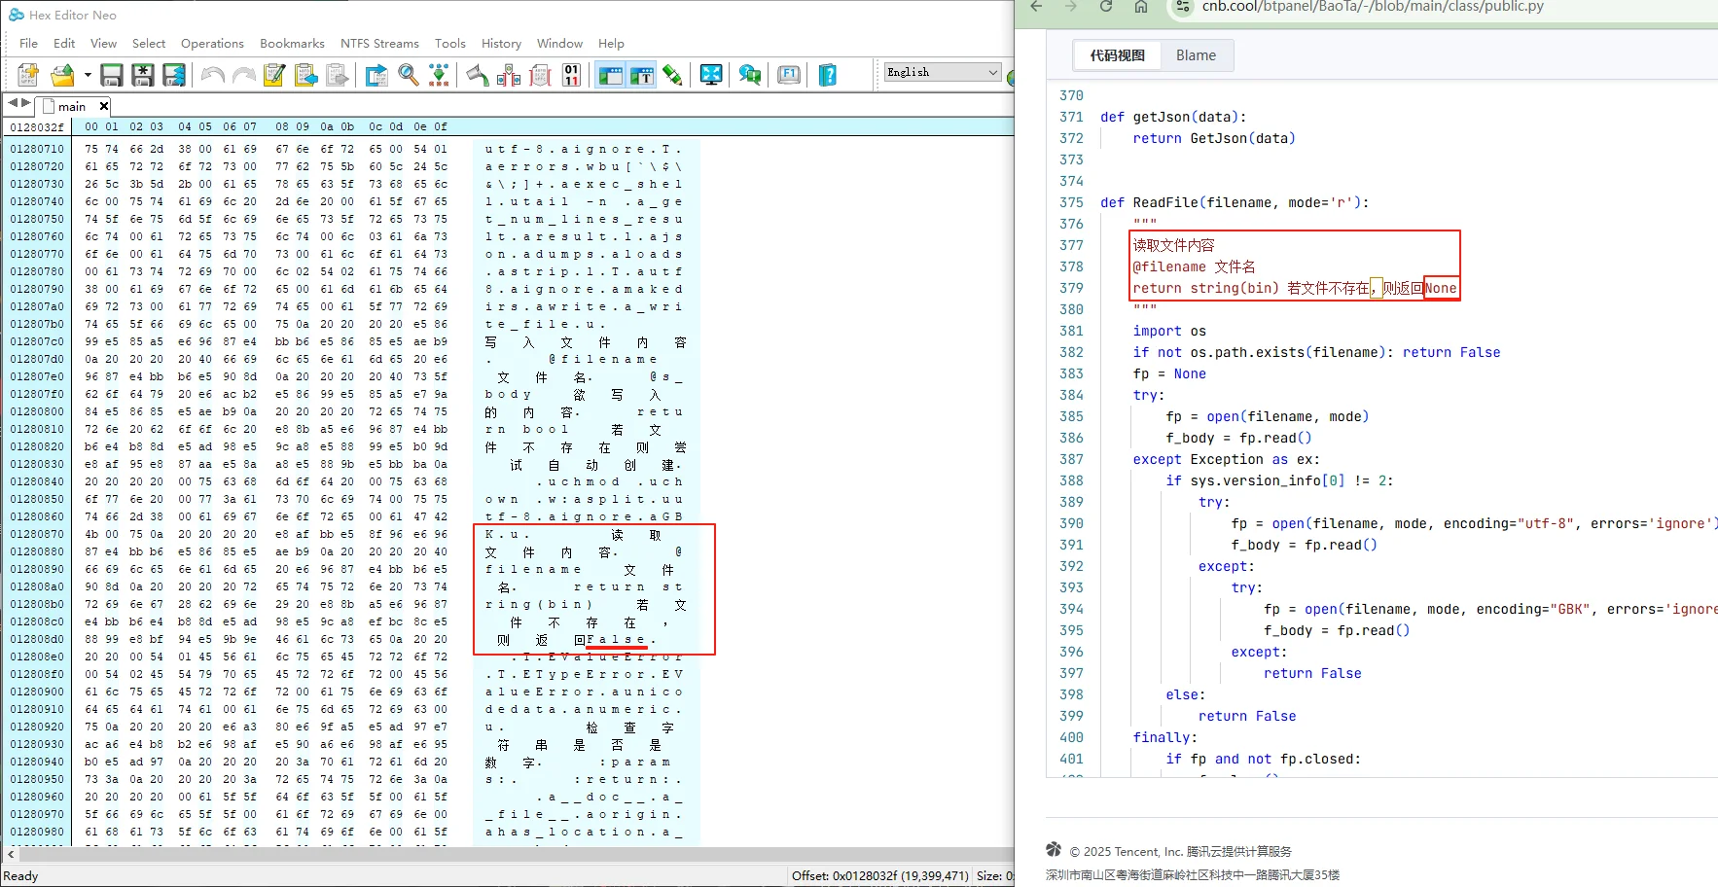The width and height of the screenshot is (1718, 887).
Task: Click the Undo arrow in toolbar
Action: coord(213,75)
